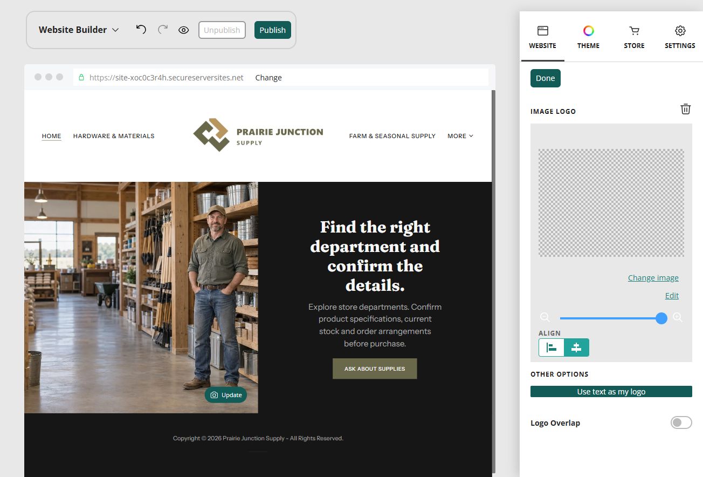This screenshot has width=703, height=477.
Task: Click the Change image link
Action: [653, 278]
